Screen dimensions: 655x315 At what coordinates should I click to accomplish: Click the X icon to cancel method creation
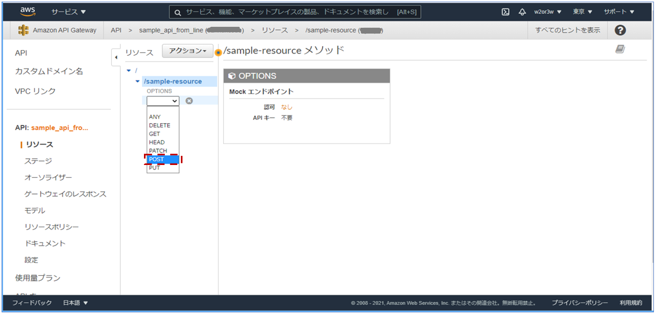[188, 101]
